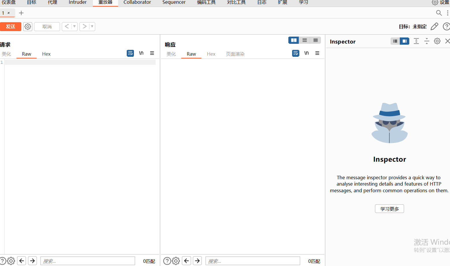The width and height of the screenshot is (450, 266).
Task: Click the 取消 cancel button
Action: tap(47, 27)
